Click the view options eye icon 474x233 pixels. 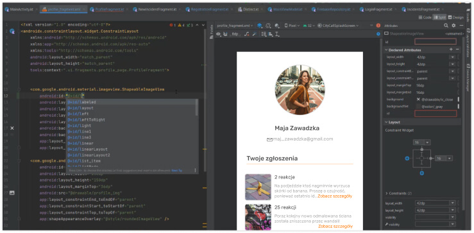(218, 34)
